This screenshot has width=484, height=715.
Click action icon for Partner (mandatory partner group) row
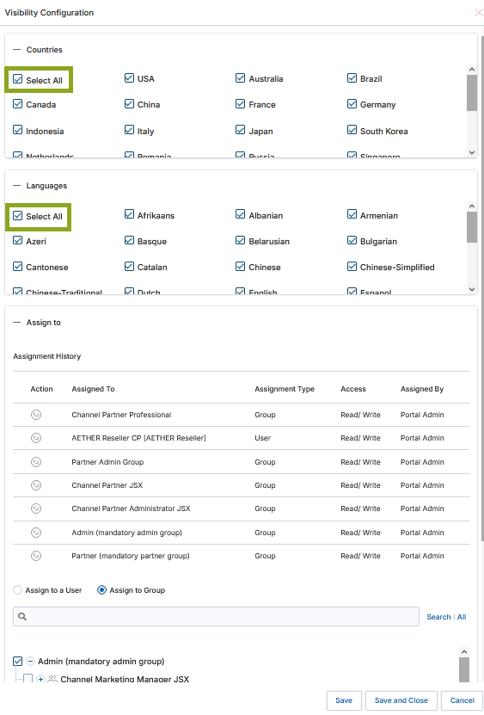pyautogui.click(x=36, y=556)
